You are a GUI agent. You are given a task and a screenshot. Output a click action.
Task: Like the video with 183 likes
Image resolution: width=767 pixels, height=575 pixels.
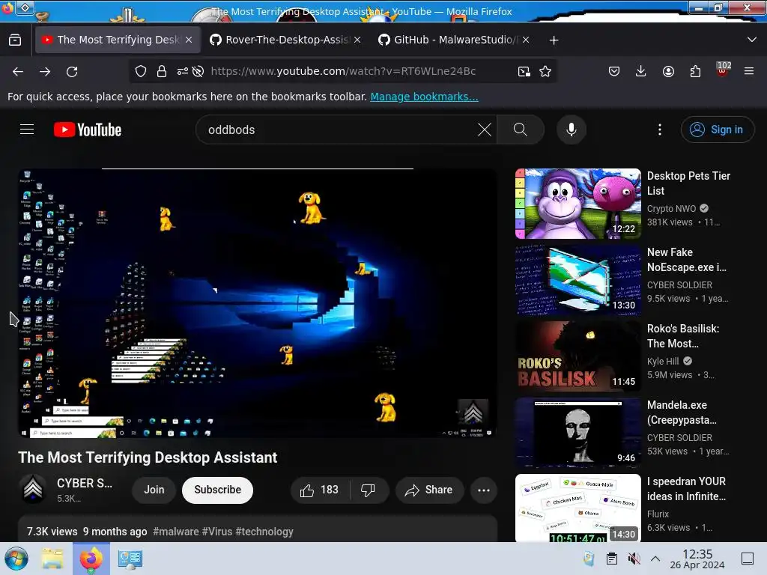pos(320,490)
